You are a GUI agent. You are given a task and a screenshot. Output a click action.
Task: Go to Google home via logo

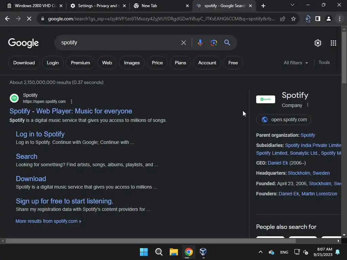pyautogui.click(x=23, y=43)
